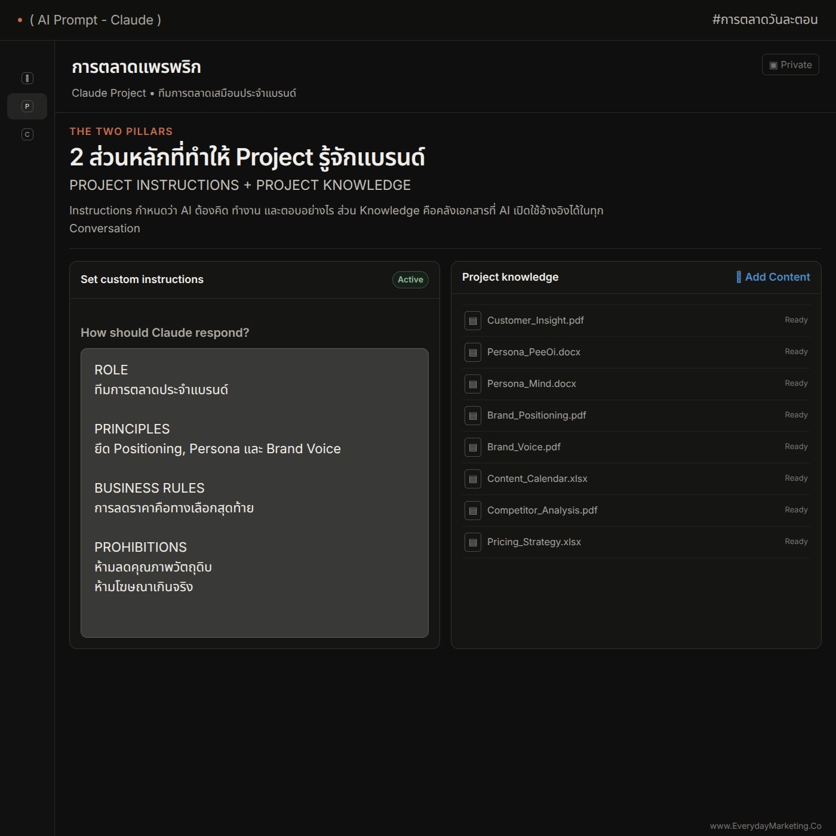Image resolution: width=836 pixels, height=836 pixels.
Task: Click the file icon for Persona_PeeOi.docx
Action: tap(473, 352)
